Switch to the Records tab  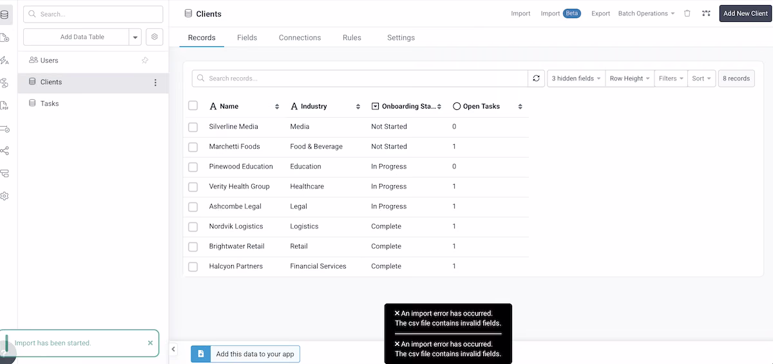(202, 38)
